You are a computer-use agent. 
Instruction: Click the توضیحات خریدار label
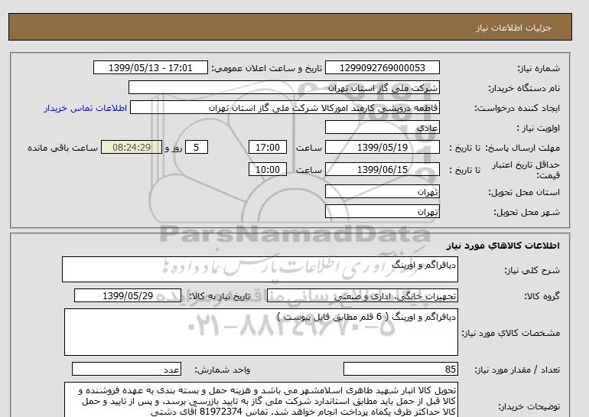(529, 406)
